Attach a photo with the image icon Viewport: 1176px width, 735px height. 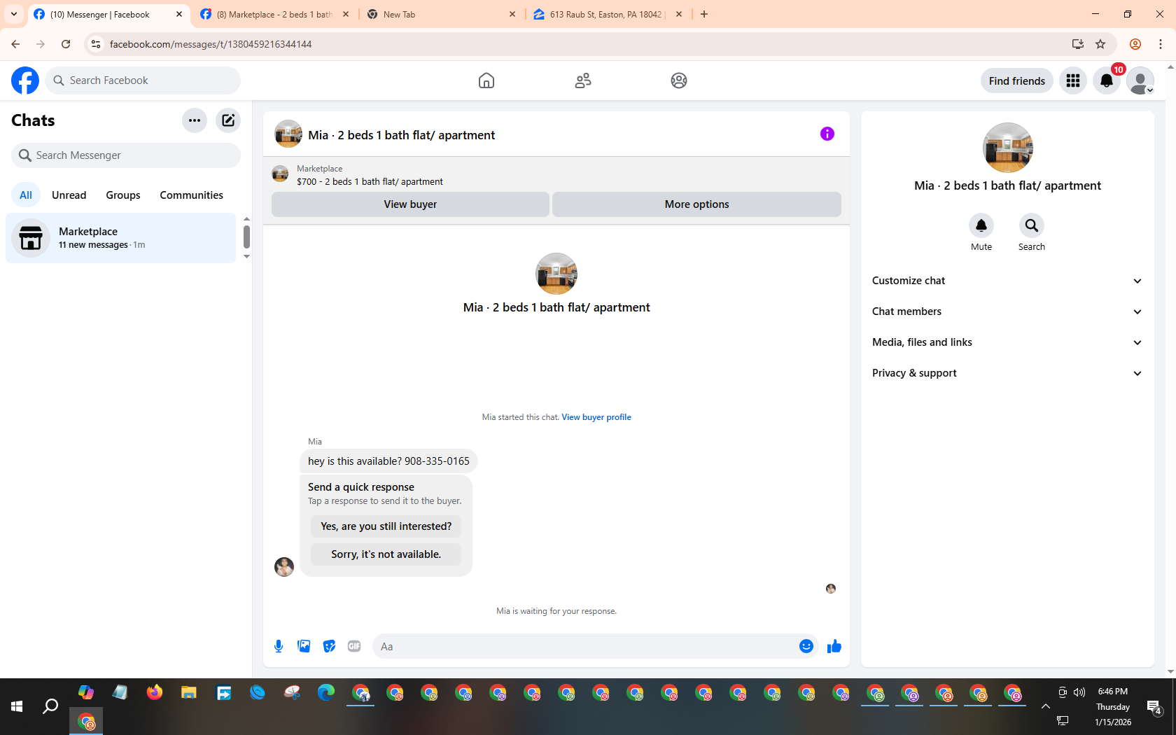coord(304,646)
